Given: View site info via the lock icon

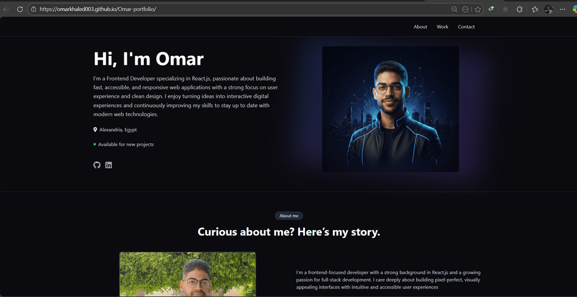Looking at the screenshot, I should pyautogui.click(x=33, y=9).
